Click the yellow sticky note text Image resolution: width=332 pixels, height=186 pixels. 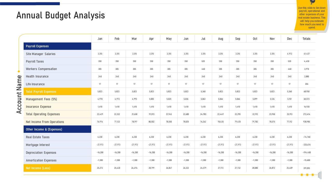coord(312,18)
